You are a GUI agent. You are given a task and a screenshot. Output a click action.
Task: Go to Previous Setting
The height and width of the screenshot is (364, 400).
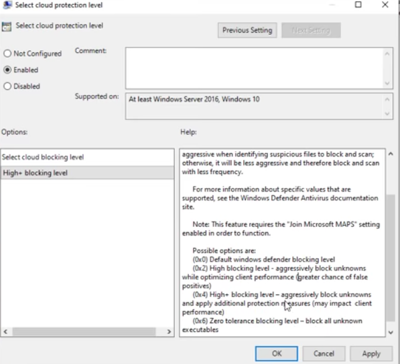click(x=247, y=30)
